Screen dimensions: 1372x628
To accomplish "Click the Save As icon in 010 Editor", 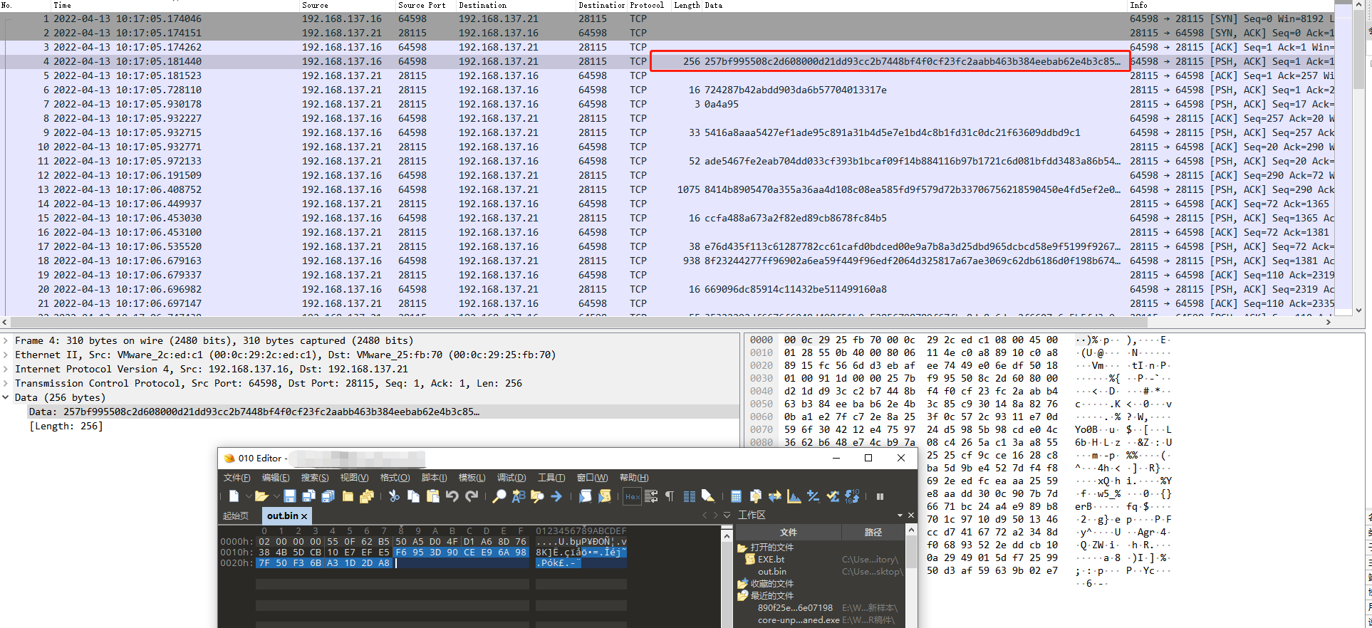I will [x=308, y=496].
